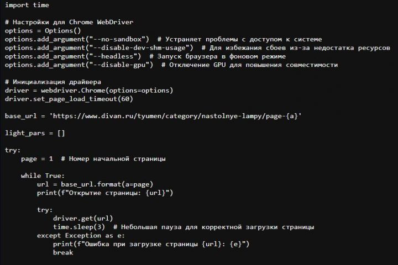
Task: Click the '--headless' argument string
Action: point(113,56)
